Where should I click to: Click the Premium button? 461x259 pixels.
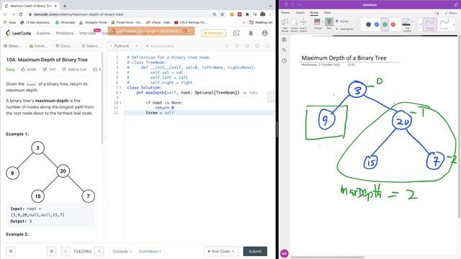point(213,33)
